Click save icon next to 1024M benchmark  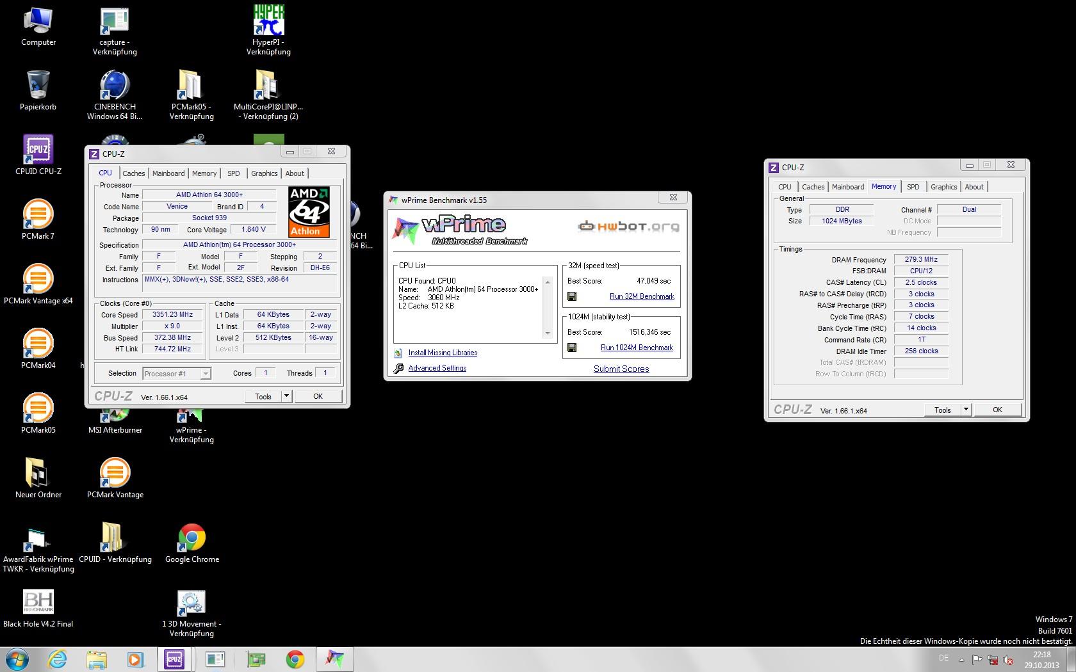tap(572, 348)
